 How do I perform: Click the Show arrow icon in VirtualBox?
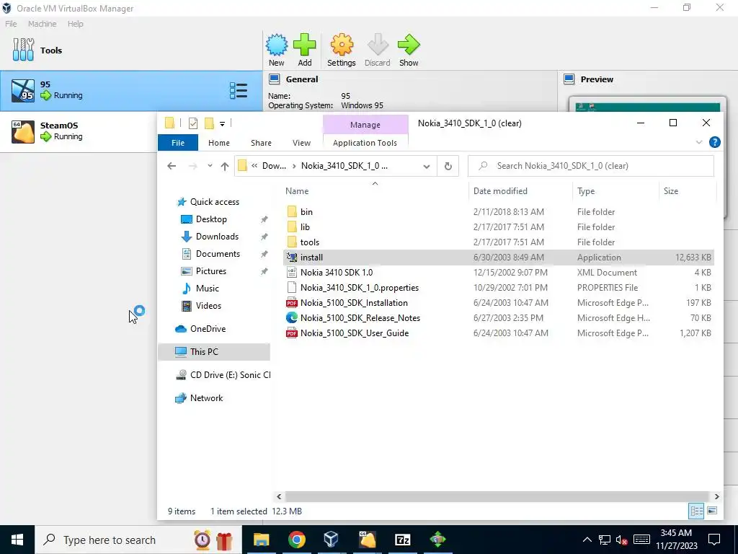pyautogui.click(x=409, y=45)
